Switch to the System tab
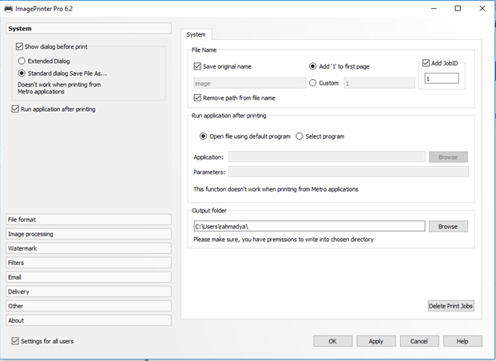Image resolution: width=496 pixels, height=361 pixels. coord(196,34)
